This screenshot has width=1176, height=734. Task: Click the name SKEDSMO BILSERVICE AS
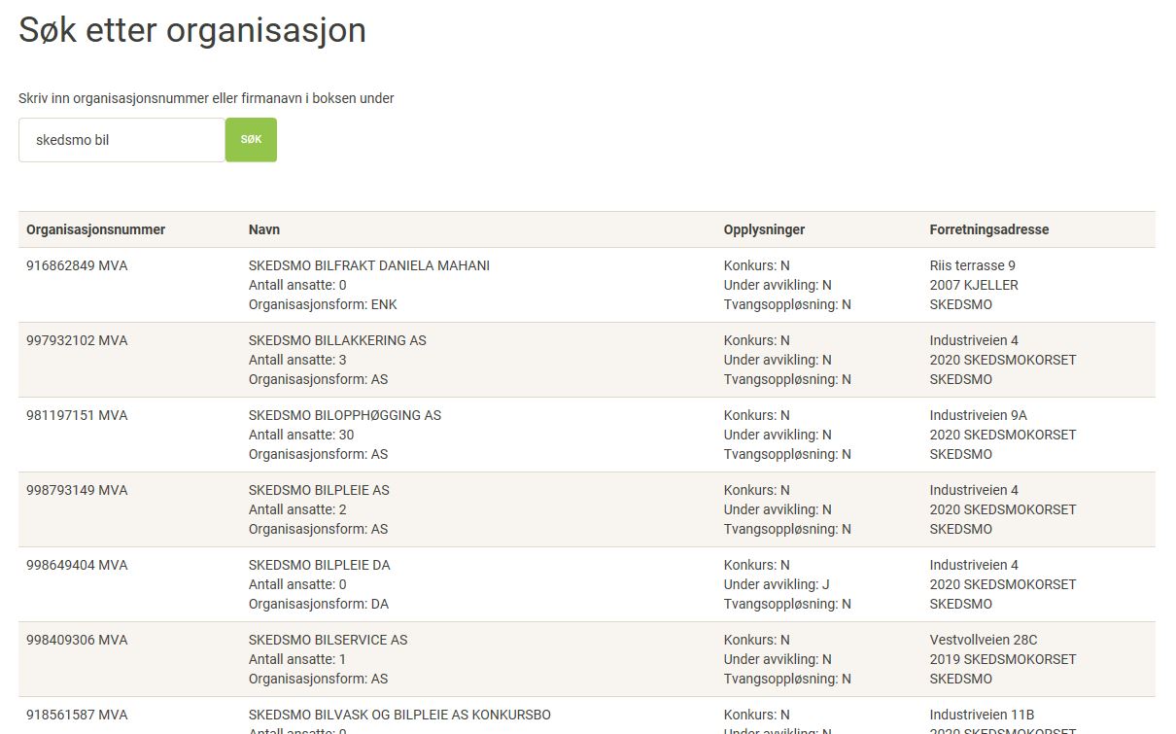pyautogui.click(x=329, y=640)
